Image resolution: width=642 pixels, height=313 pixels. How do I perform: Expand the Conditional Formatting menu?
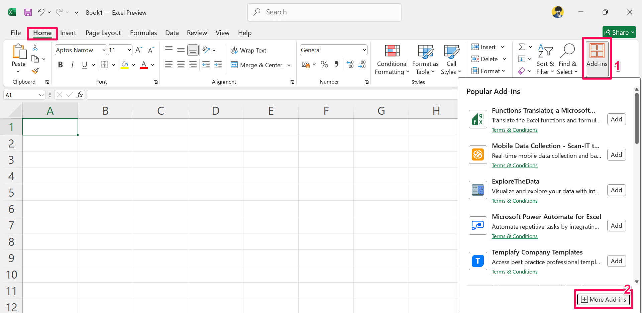point(392,60)
